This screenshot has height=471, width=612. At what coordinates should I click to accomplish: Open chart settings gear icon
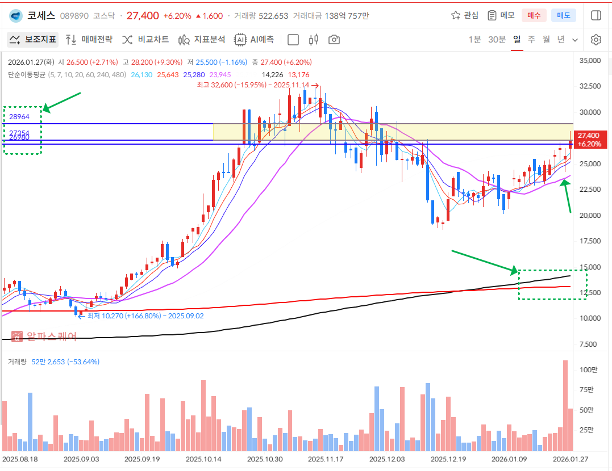coord(596,40)
